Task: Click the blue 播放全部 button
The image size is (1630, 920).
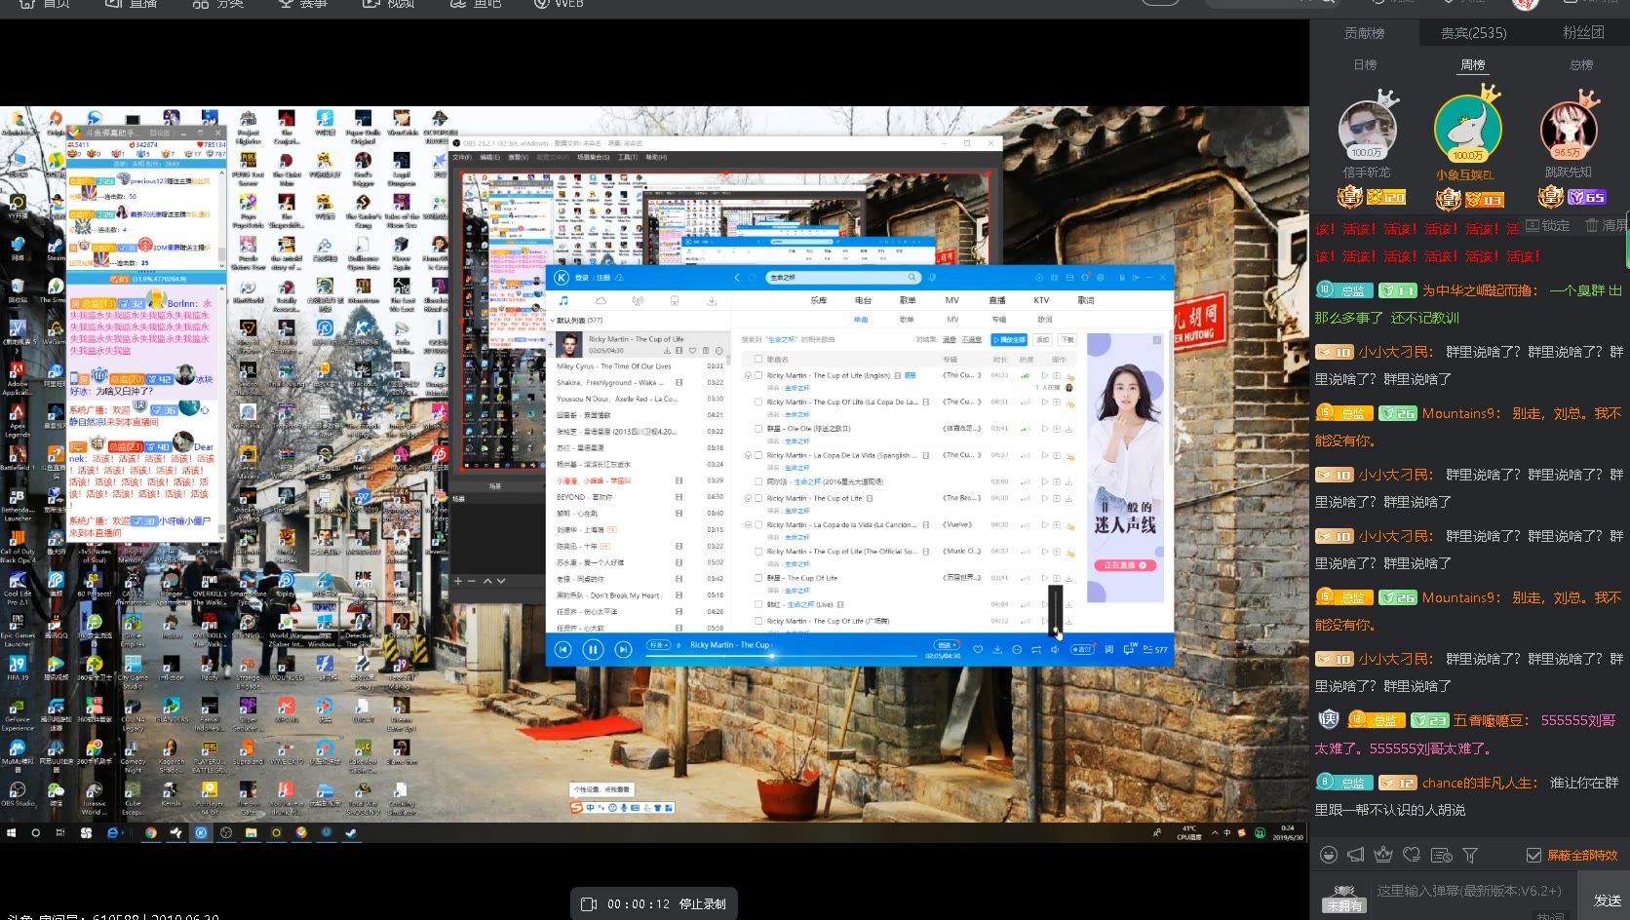Action: pyautogui.click(x=1009, y=339)
